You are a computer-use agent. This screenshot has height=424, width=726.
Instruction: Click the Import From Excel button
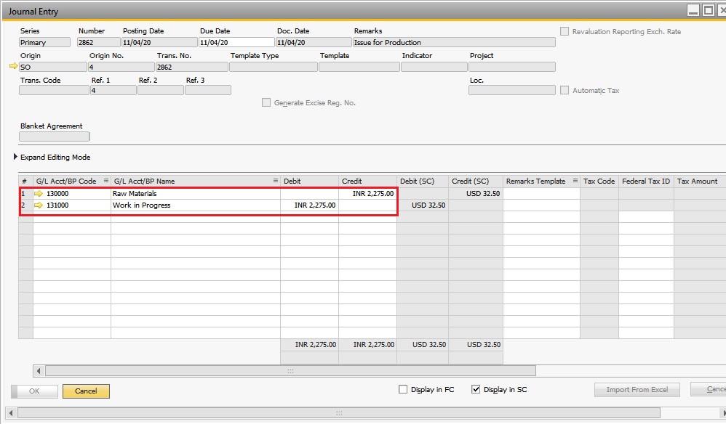(636, 390)
